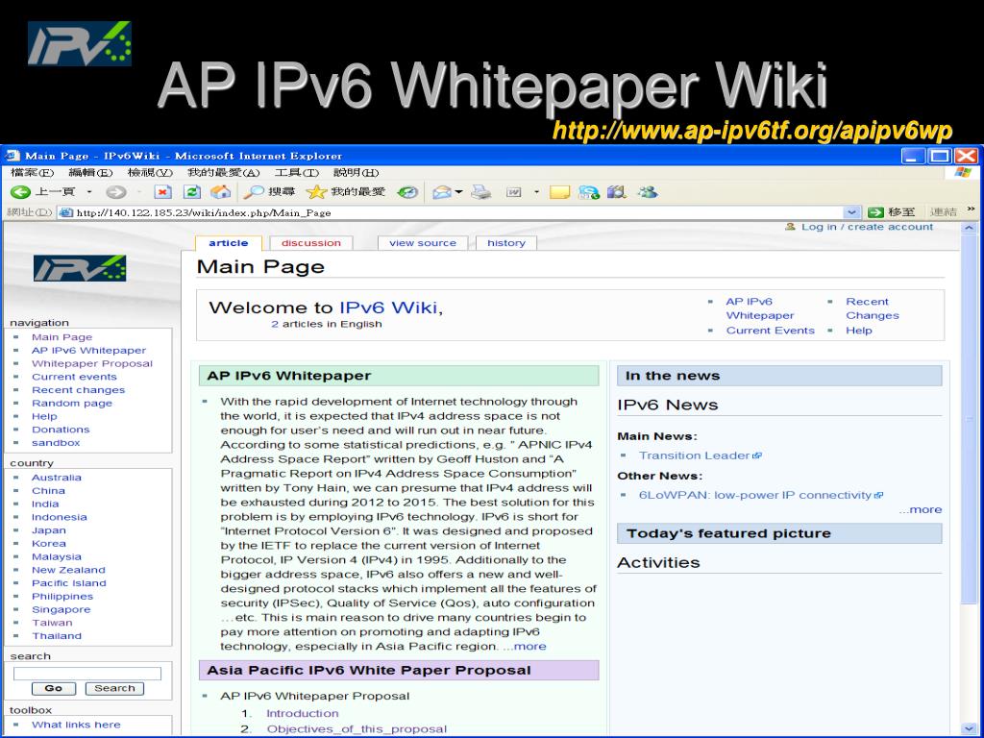Click the Stop loading red X icon

click(162, 192)
